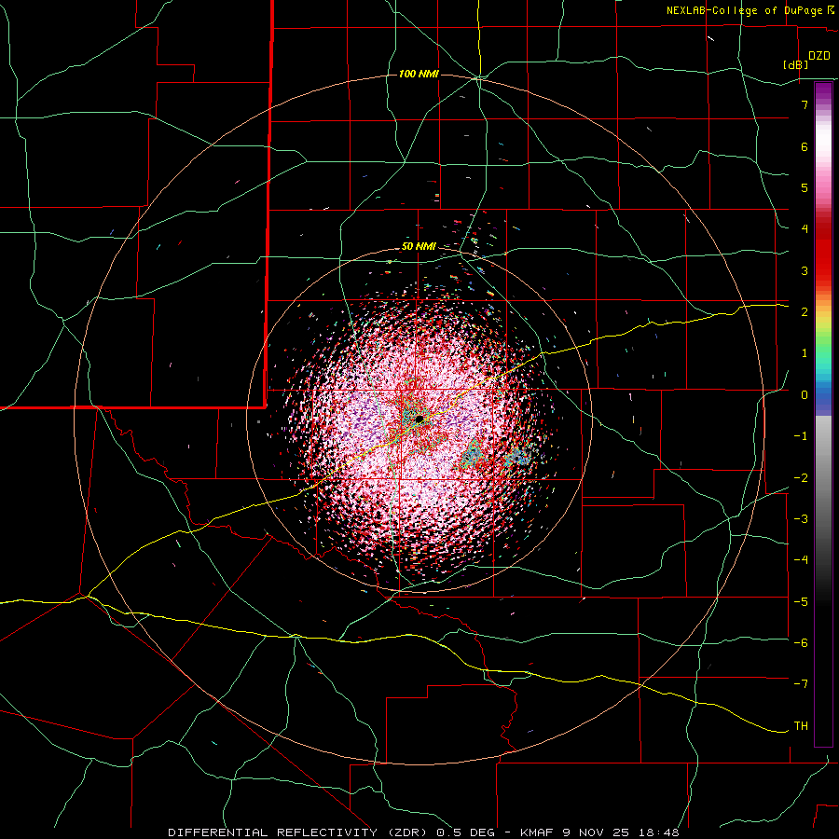
Task: Click the DZD product label
Action: (819, 56)
